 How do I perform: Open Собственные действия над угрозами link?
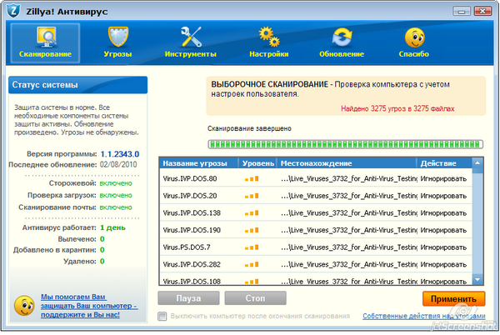point(424,316)
